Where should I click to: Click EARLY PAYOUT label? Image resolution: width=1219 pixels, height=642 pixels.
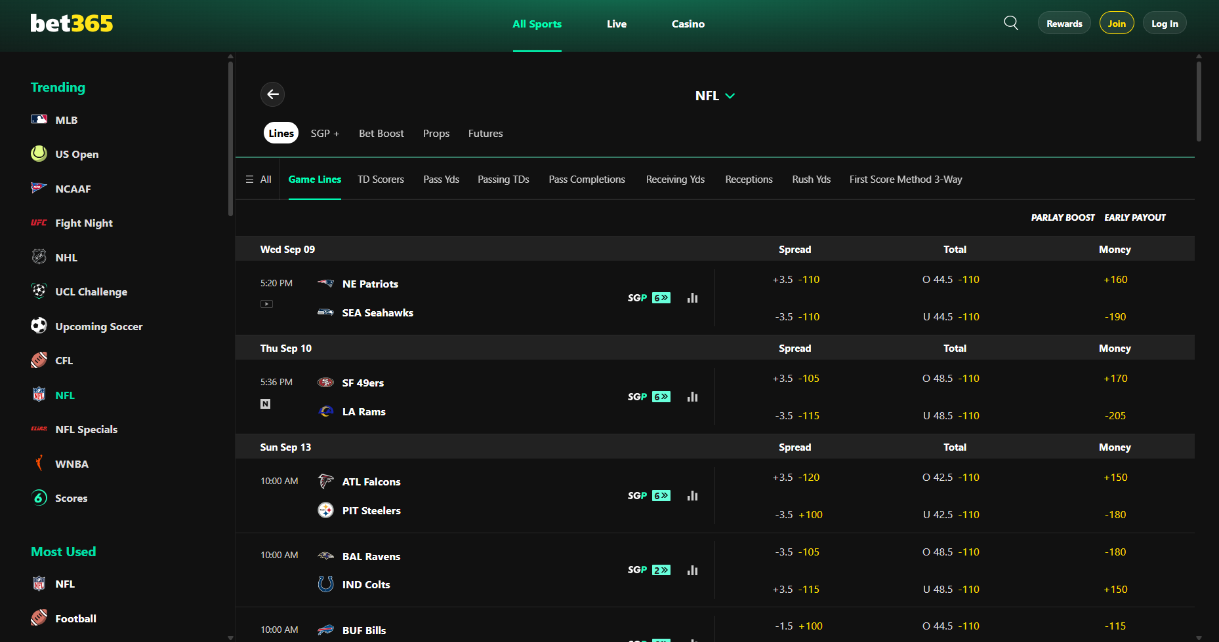click(1135, 217)
